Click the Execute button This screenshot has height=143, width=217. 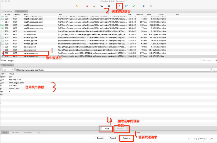(x=127, y=138)
